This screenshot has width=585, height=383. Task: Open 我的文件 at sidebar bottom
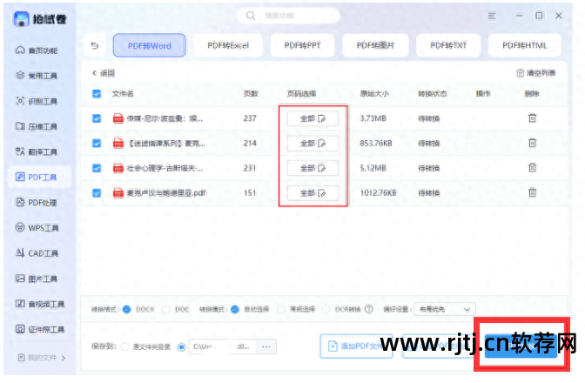click(x=42, y=358)
